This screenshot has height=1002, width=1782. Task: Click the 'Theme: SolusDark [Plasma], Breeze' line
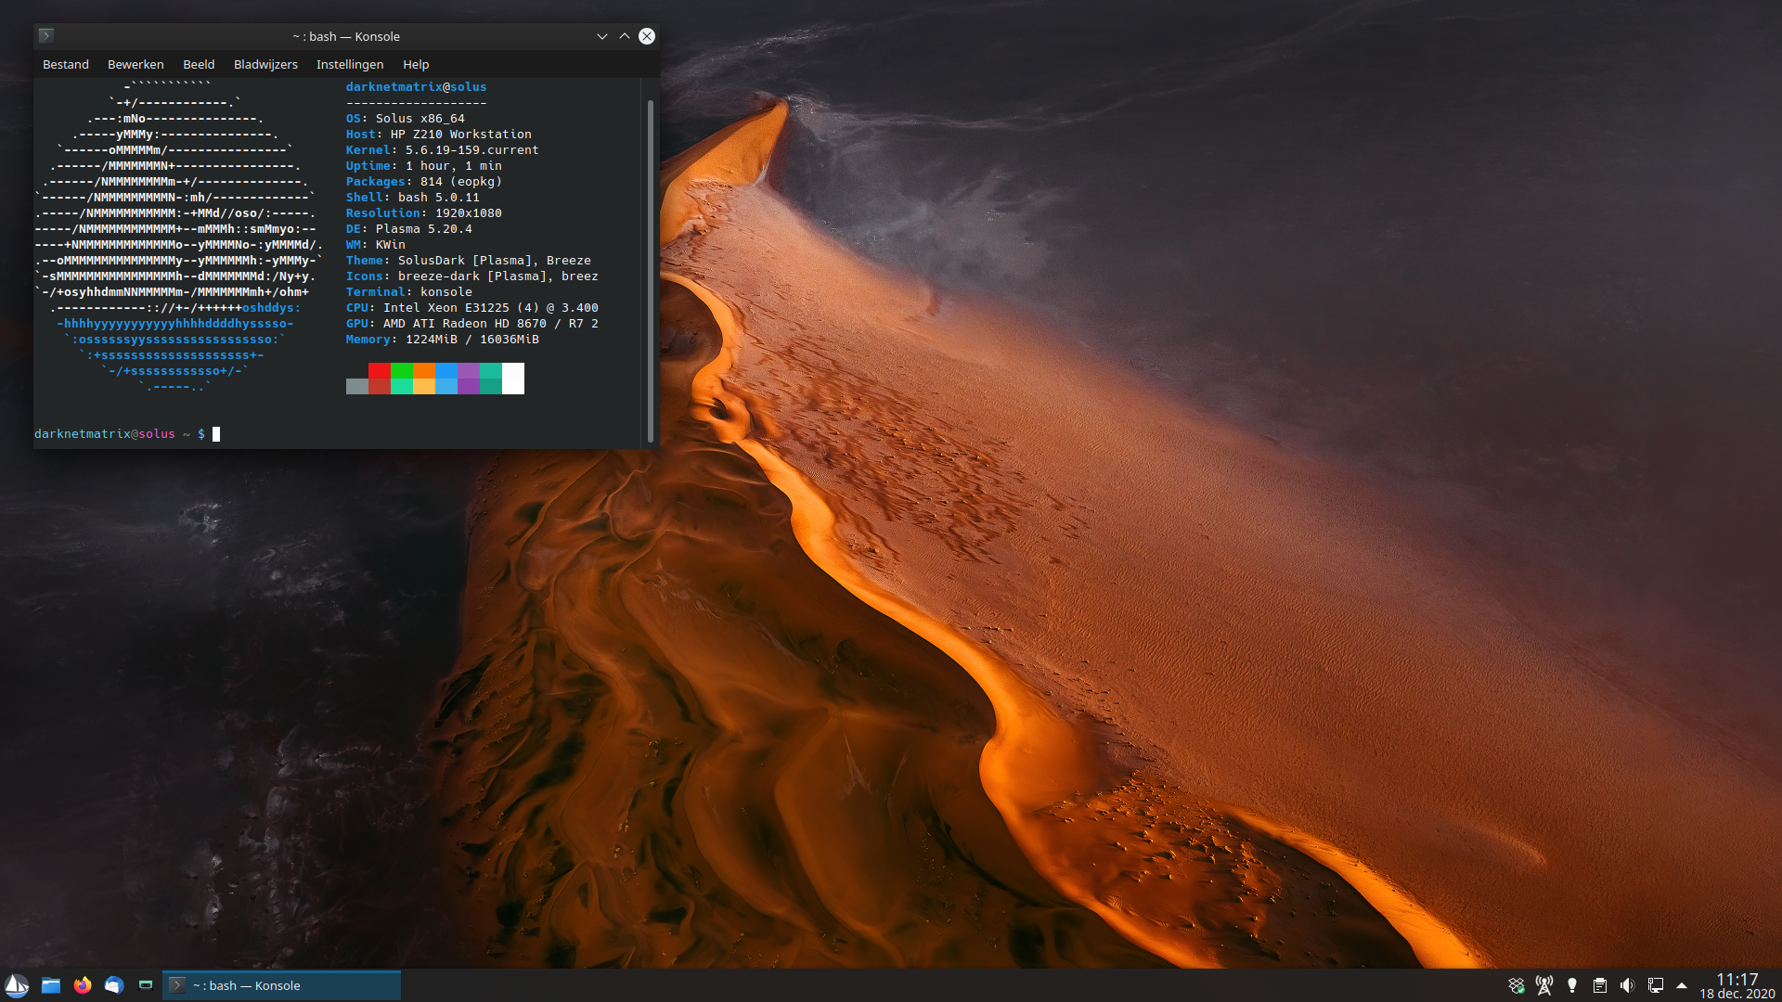[x=469, y=260]
